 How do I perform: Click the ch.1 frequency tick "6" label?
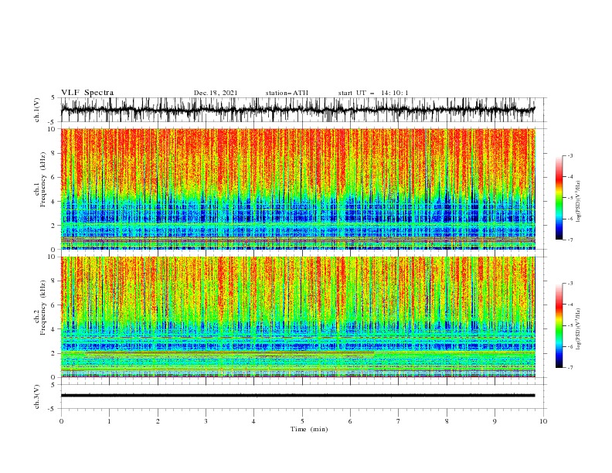coord(53,177)
